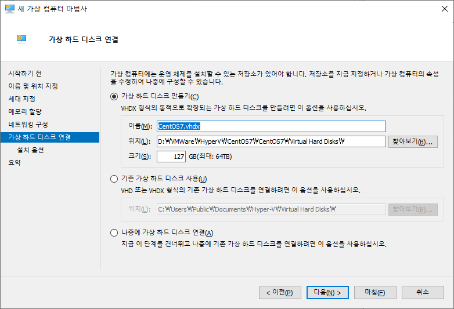
Task: Select the 가상 하드 디스크 연결 step
Action: [50, 137]
